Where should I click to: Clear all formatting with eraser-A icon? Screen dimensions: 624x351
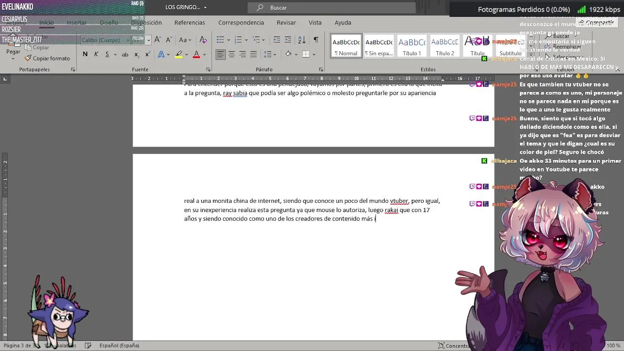pos(203,39)
